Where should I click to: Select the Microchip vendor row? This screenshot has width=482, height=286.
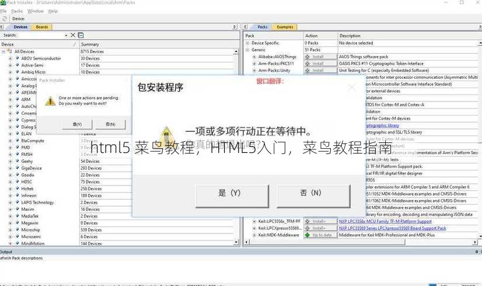click(x=30, y=230)
